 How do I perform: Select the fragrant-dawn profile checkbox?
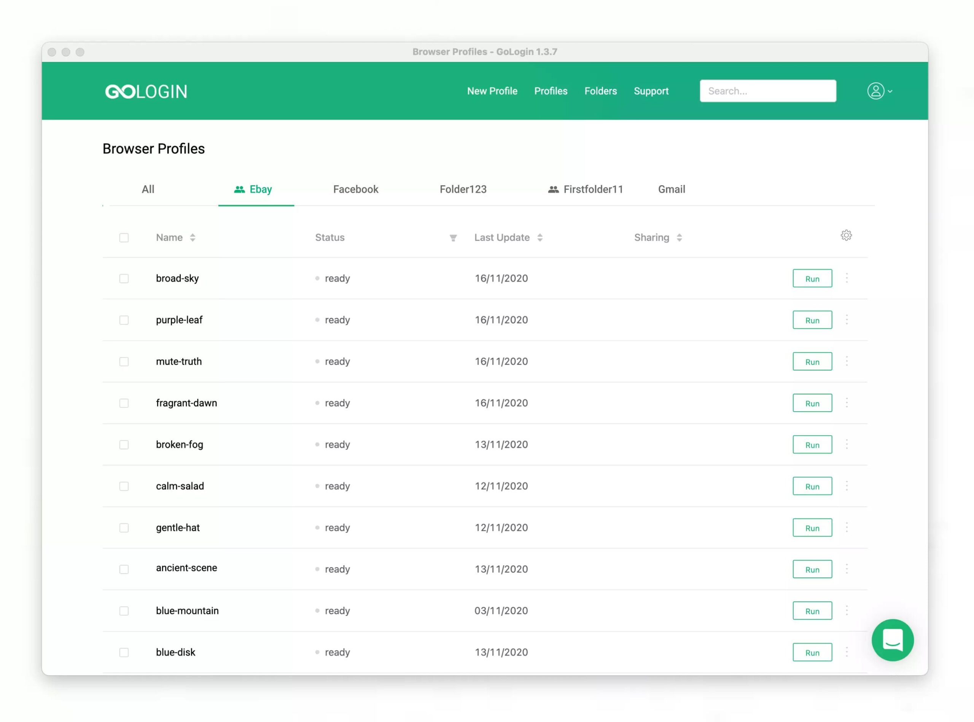click(124, 403)
